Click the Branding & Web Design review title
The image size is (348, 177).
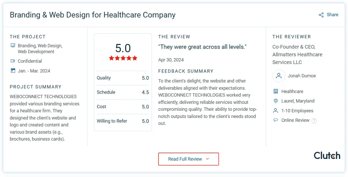[93, 15]
